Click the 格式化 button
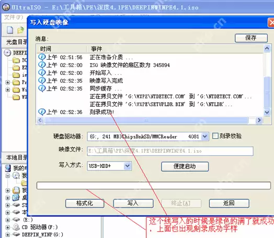Viewport: 274px width, 238px height. click(85, 203)
